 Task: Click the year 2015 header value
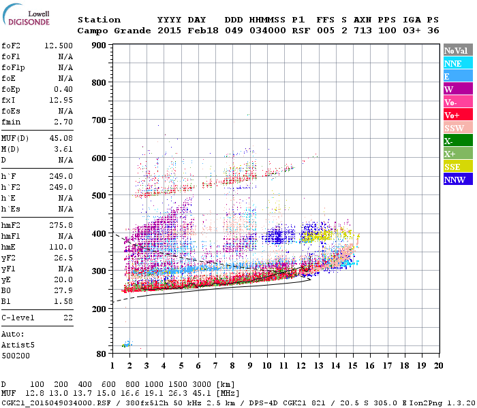[x=170, y=31]
